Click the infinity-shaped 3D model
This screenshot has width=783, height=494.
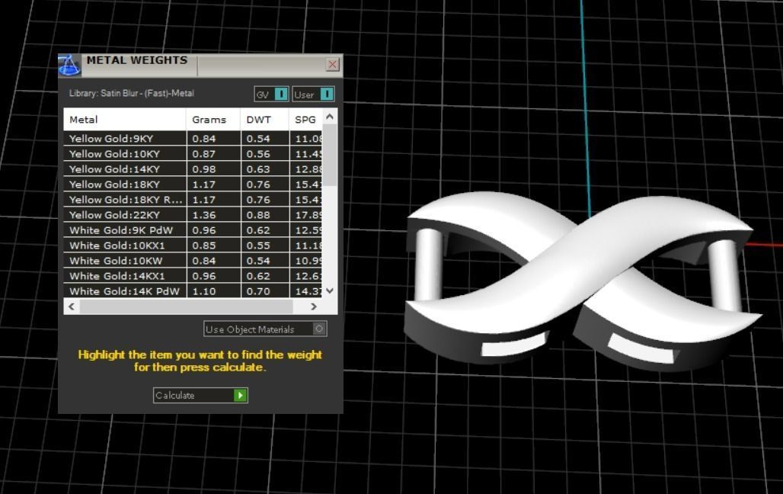click(x=582, y=280)
